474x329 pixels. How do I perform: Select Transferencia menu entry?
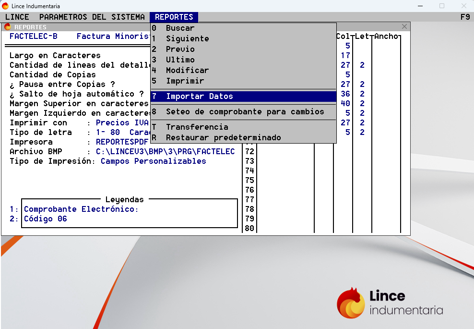coord(243,127)
